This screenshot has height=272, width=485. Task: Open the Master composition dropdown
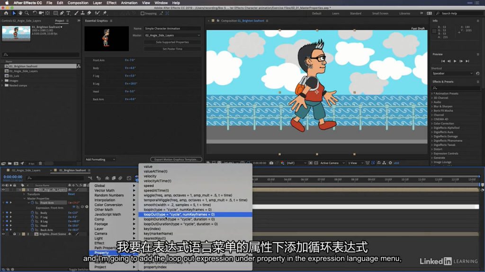click(172, 35)
